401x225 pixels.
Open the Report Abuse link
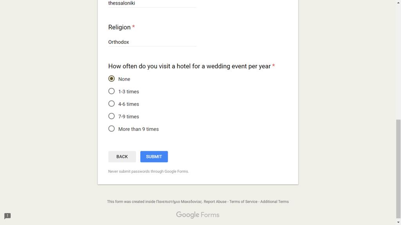click(x=215, y=202)
